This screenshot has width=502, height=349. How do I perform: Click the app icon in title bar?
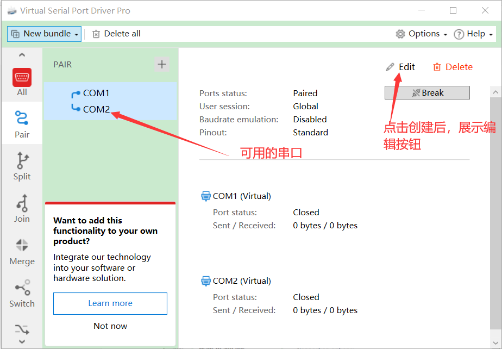click(12, 11)
